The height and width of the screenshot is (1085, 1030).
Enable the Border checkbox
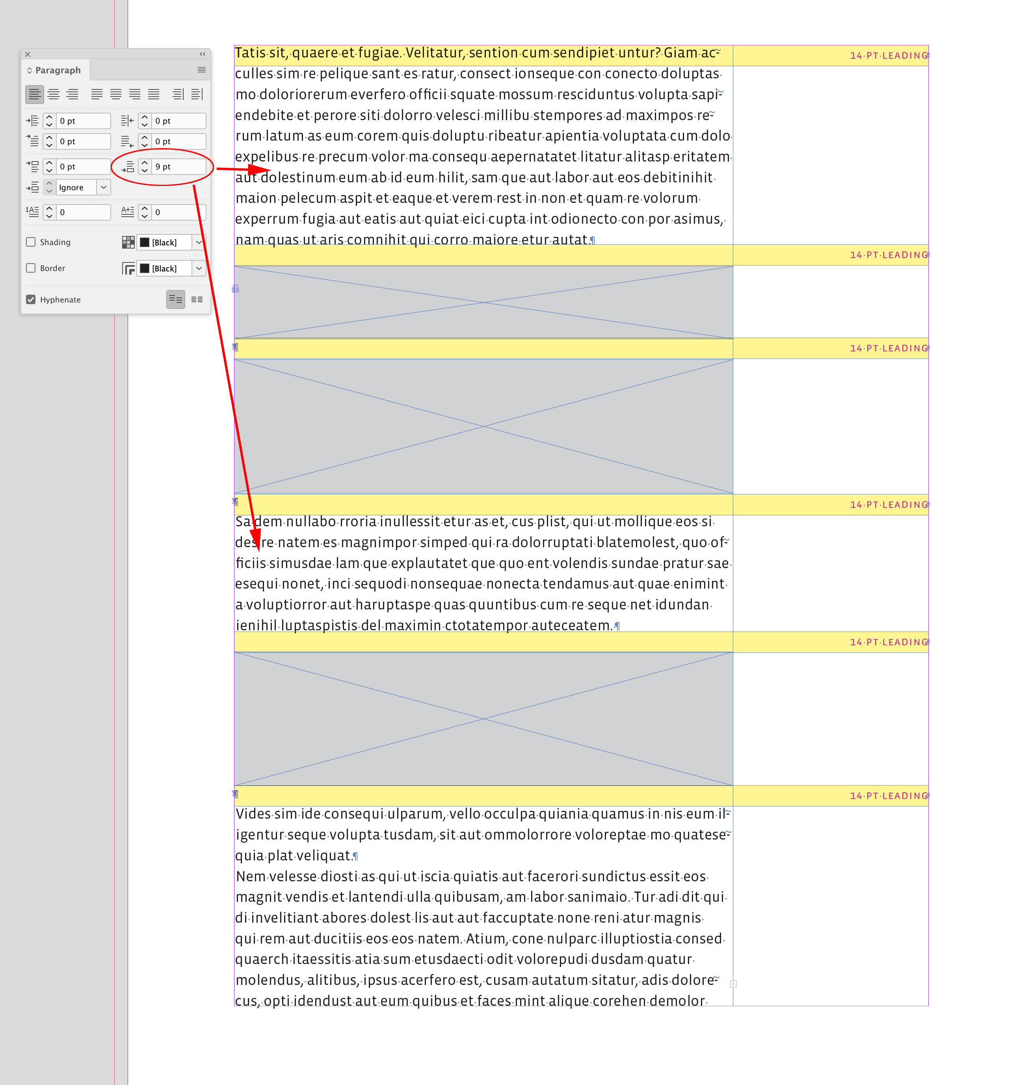point(31,268)
